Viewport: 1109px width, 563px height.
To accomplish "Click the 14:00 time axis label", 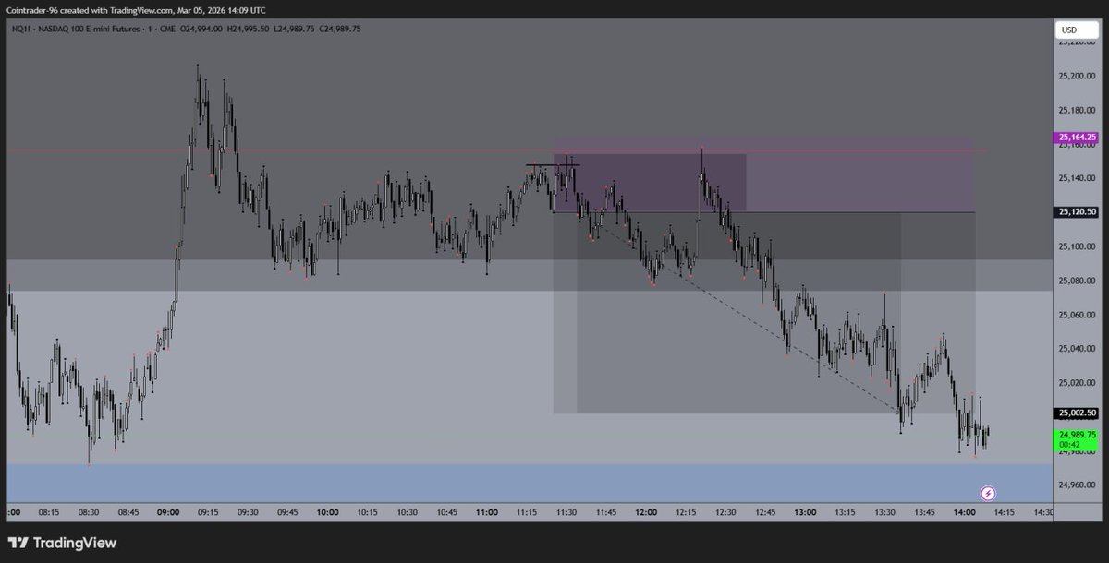I will (965, 512).
